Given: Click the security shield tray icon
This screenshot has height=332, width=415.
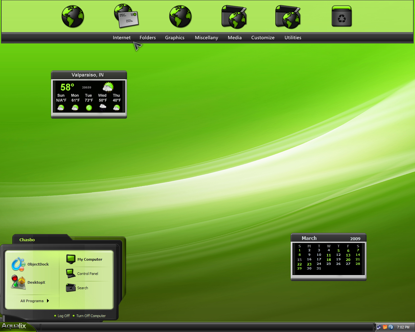Looking at the screenshot, I should pyautogui.click(x=385, y=327).
